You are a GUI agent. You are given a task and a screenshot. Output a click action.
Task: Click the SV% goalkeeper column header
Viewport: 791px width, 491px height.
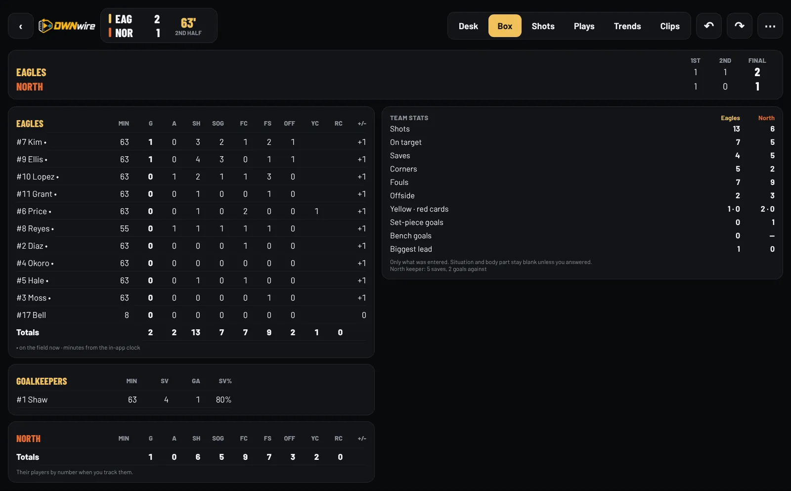coord(225,381)
